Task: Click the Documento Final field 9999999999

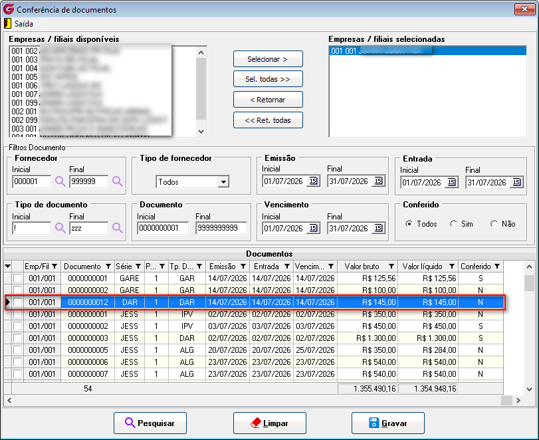Action: (x=221, y=228)
